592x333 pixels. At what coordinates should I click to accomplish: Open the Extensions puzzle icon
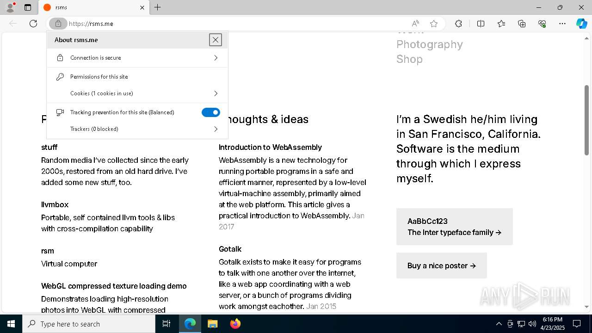point(458,24)
